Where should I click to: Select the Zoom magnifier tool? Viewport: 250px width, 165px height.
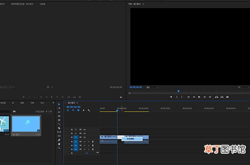[59, 148]
